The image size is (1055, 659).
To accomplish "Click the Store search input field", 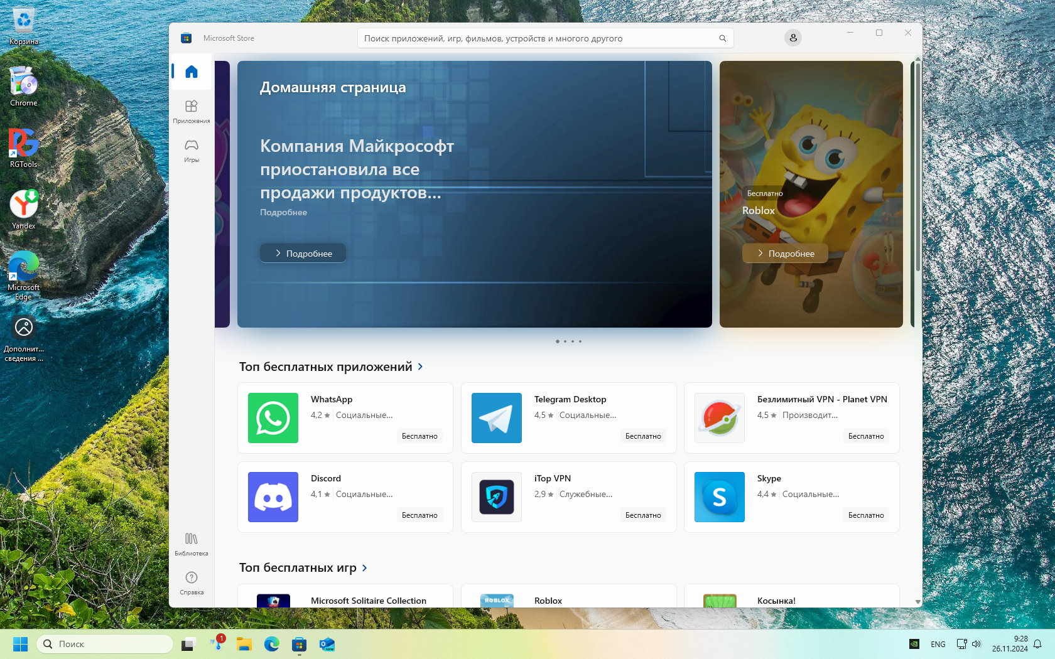I will click(540, 38).
